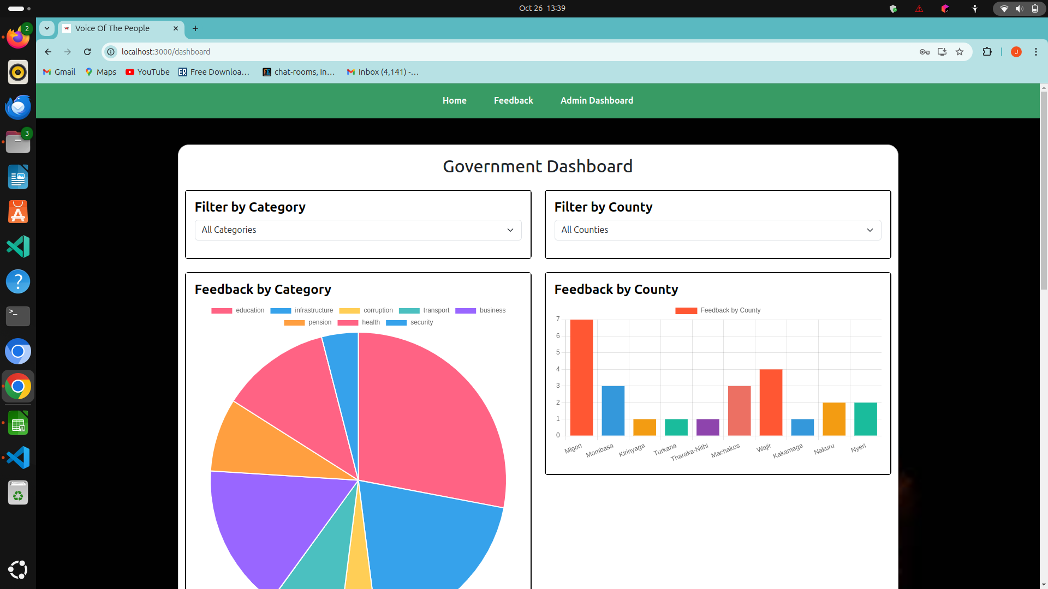The width and height of the screenshot is (1048, 589).
Task: Click the install app icon in address bar
Action: [x=942, y=52]
